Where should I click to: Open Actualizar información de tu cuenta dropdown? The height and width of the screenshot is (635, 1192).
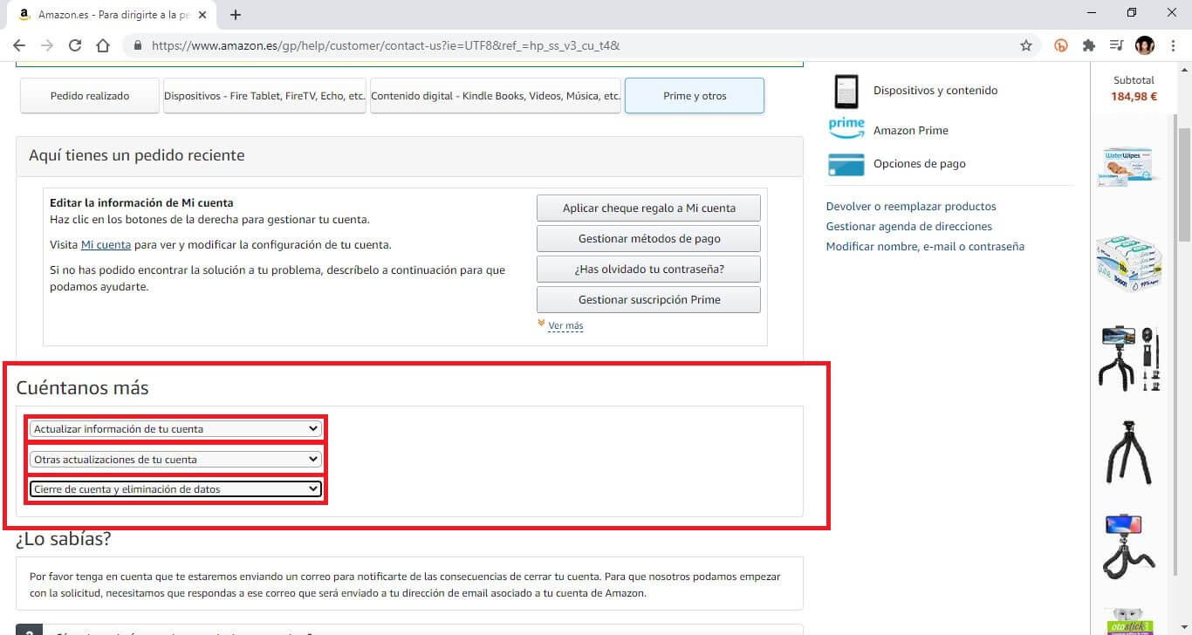click(x=175, y=429)
